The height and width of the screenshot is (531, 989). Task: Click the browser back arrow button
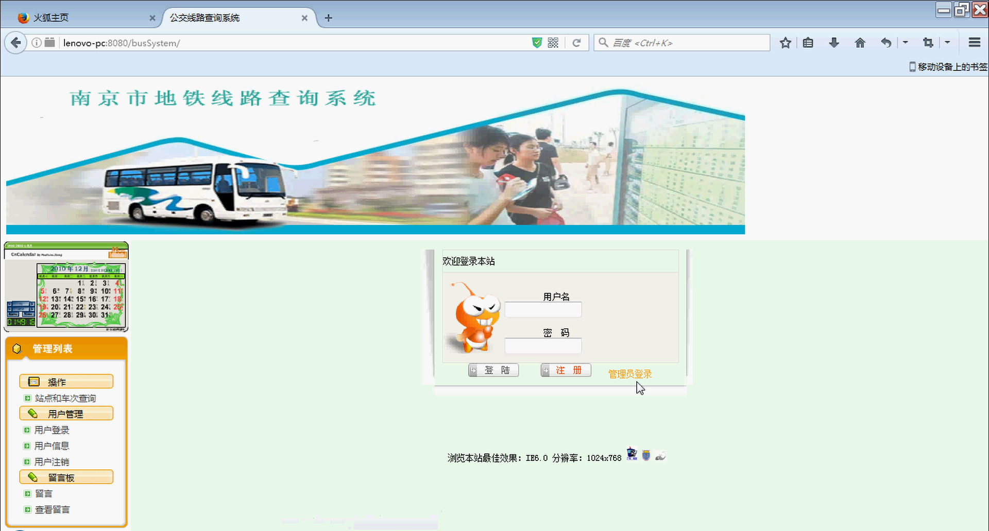tap(16, 43)
